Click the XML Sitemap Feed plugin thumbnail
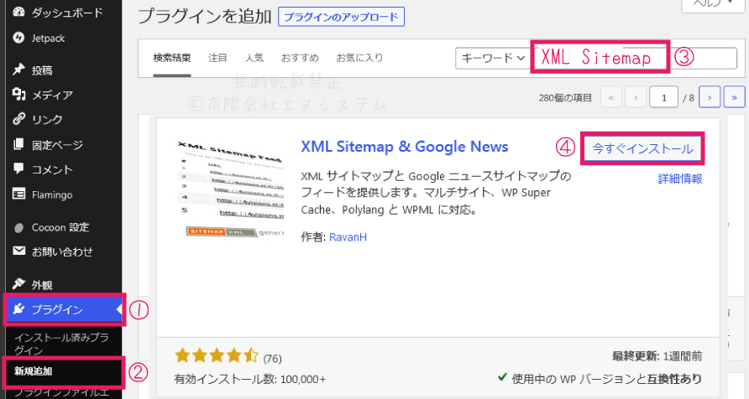 click(230, 189)
